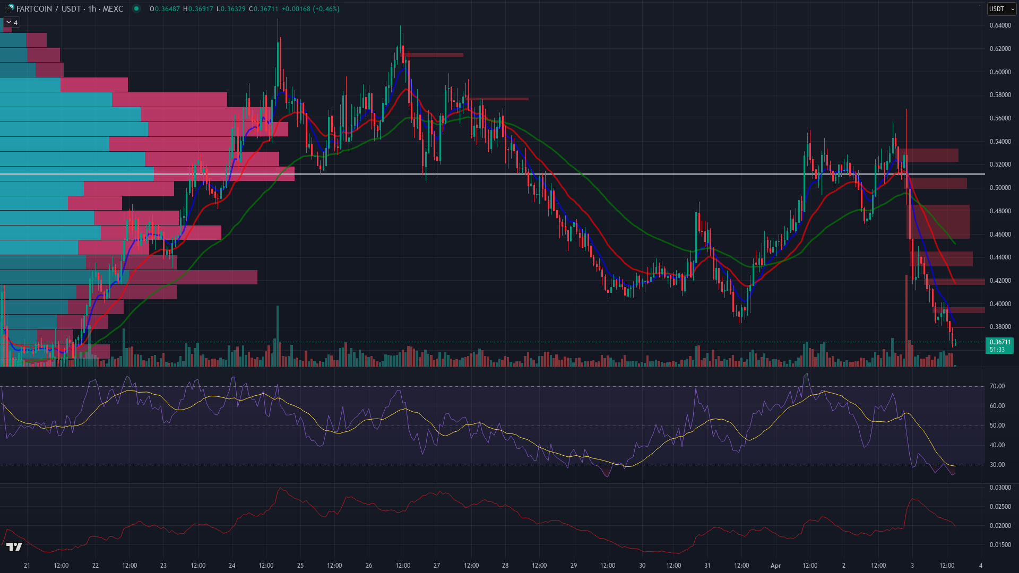Click the date label 21 on the time axis

pyautogui.click(x=27, y=566)
